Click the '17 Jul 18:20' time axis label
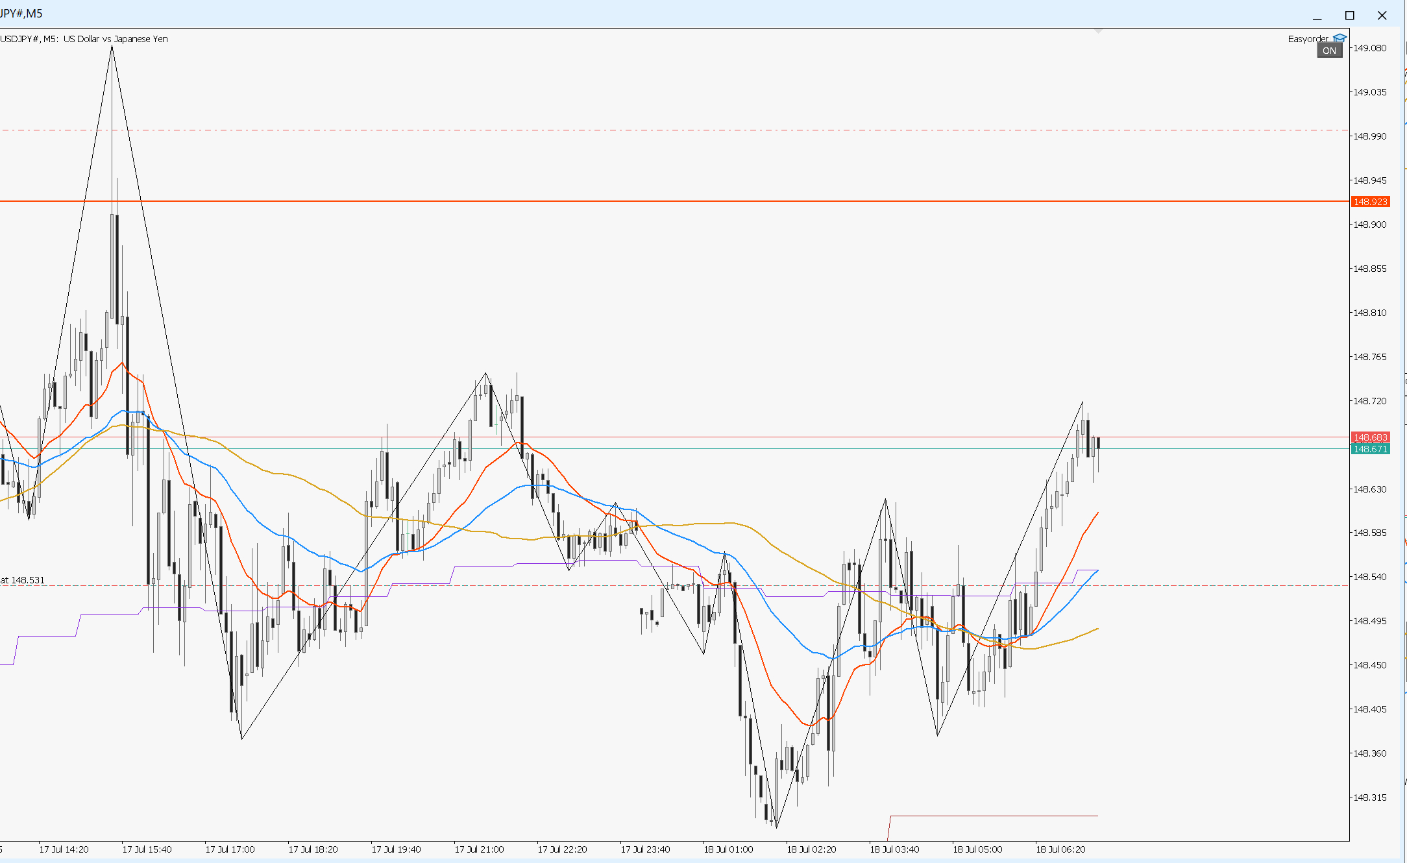Image resolution: width=1407 pixels, height=863 pixels. click(x=313, y=849)
